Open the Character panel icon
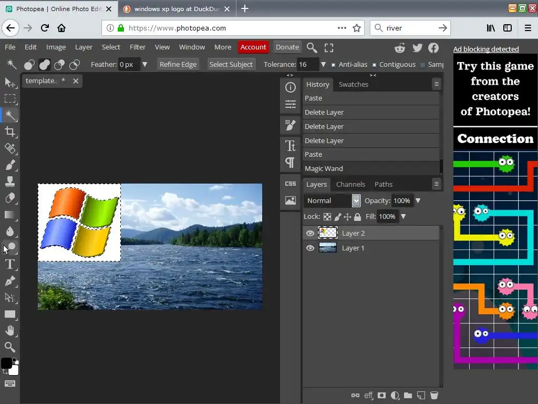Viewport: 538px width, 404px height. tap(290, 146)
